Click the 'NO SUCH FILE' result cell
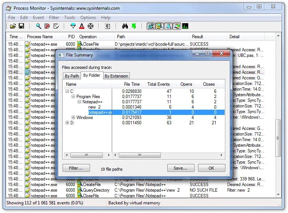The height and width of the screenshot is (213, 288). click(x=204, y=190)
